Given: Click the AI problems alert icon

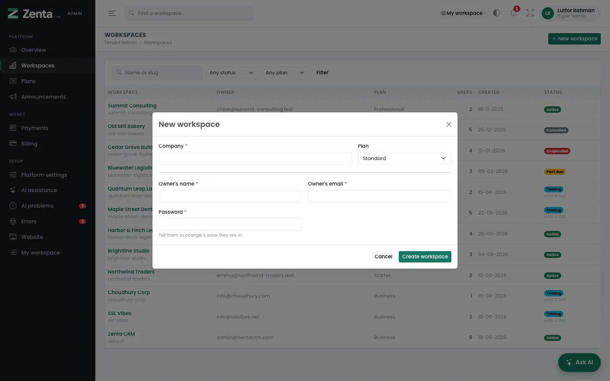Looking at the screenshot, I should (x=13, y=206).
